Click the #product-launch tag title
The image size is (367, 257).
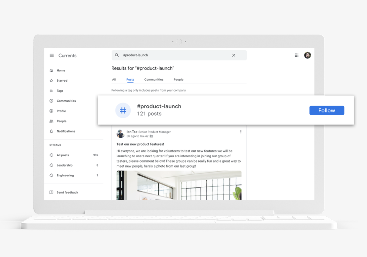pyautogui.click(x=159, y=106)
